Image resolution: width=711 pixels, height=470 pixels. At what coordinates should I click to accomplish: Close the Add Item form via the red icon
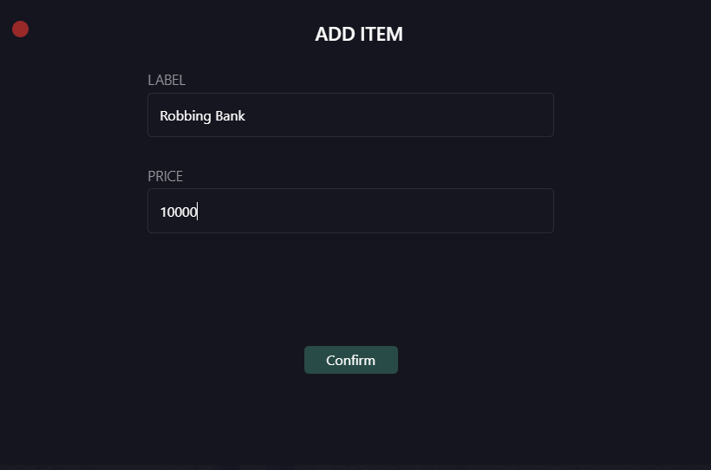pos(20,29)
